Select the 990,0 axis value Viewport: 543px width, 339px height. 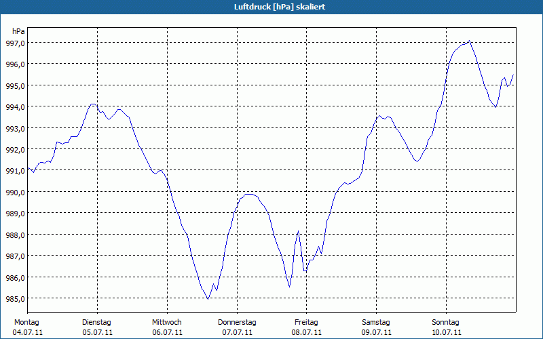(15, 193)
